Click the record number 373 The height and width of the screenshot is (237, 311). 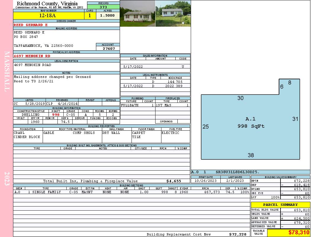pos(103,7)
